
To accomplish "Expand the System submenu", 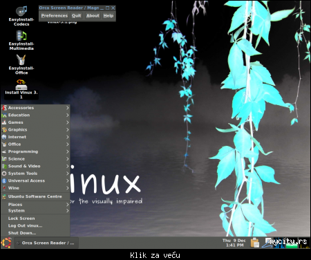I will 35,211.
